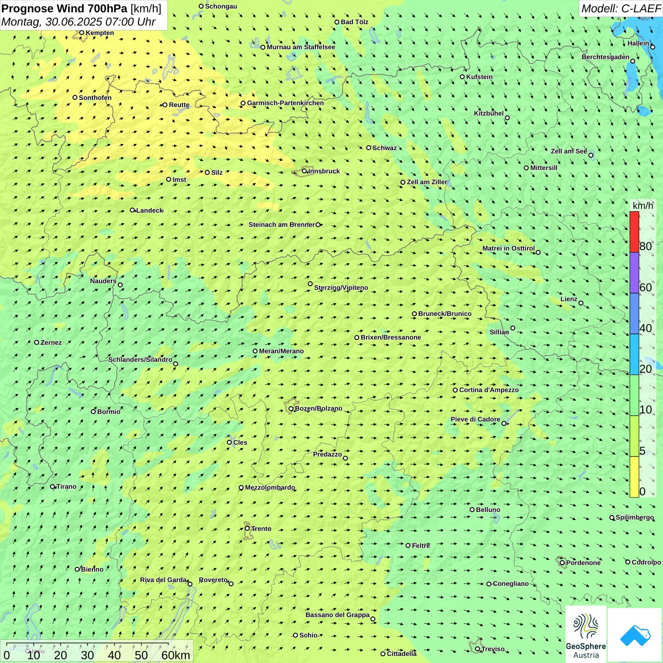Click the Tirano label

66,486
